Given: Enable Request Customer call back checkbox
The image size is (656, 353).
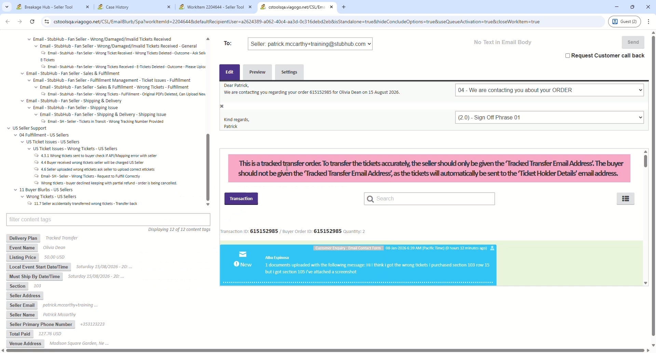Looking at the screenshot, I should click(x=568, y=56).
